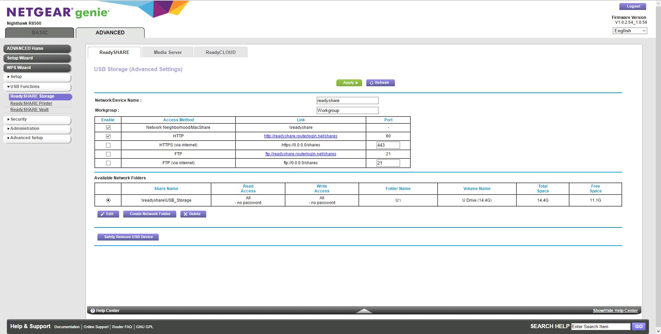Go to ADVANCED Home
The height and width of the screenshot is (334, 661).
click(37, 48)
